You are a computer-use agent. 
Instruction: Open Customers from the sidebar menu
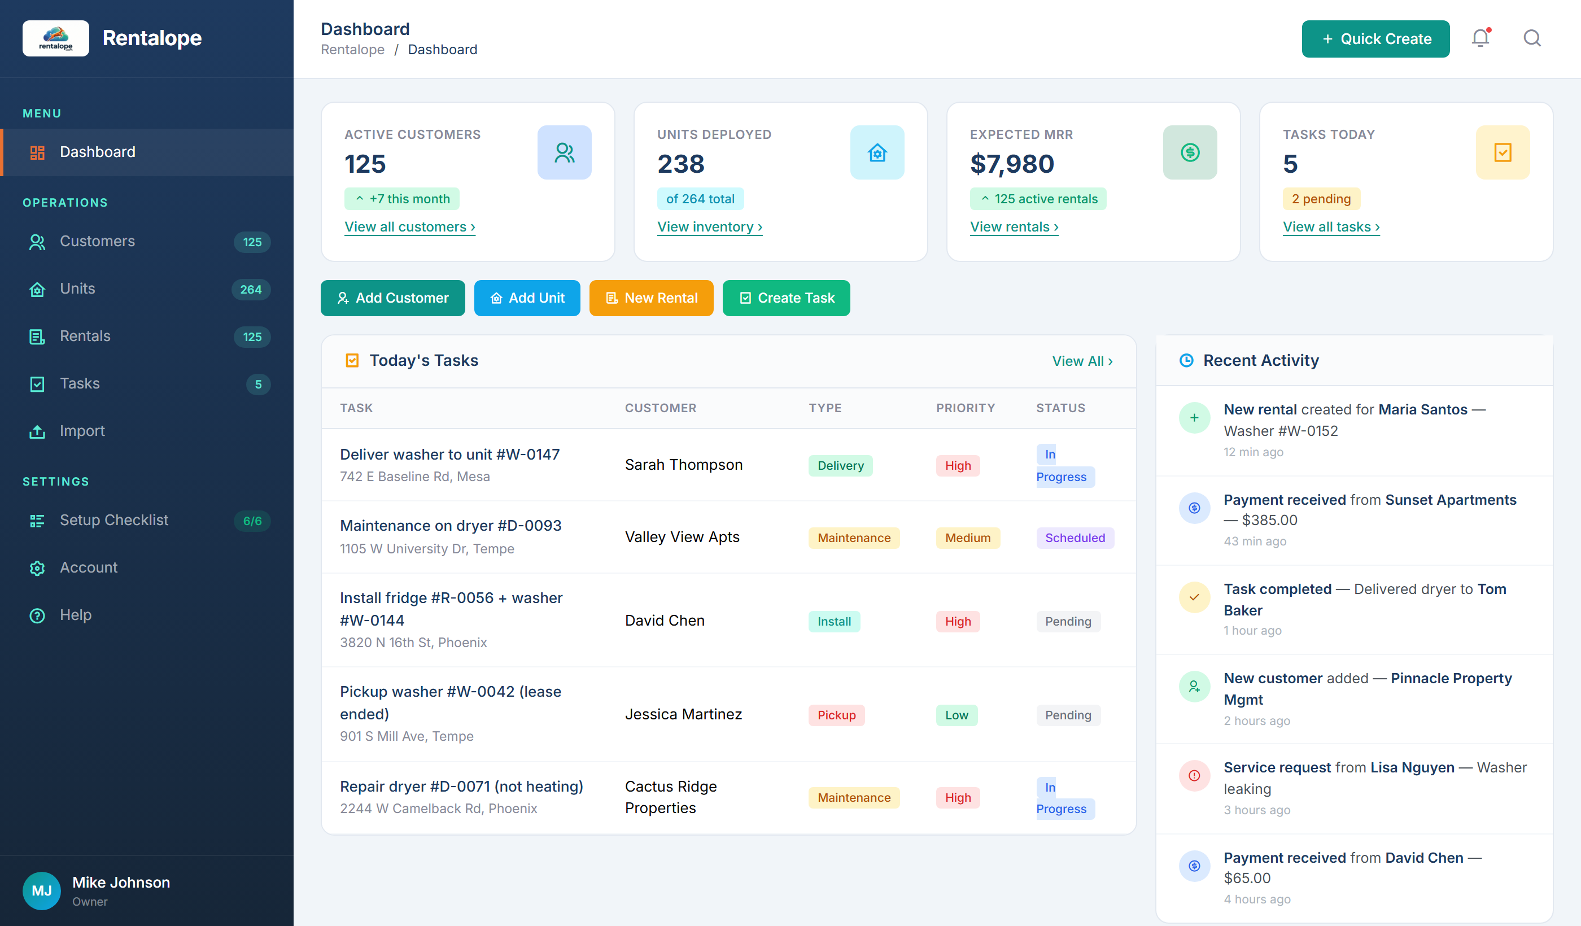97,242
